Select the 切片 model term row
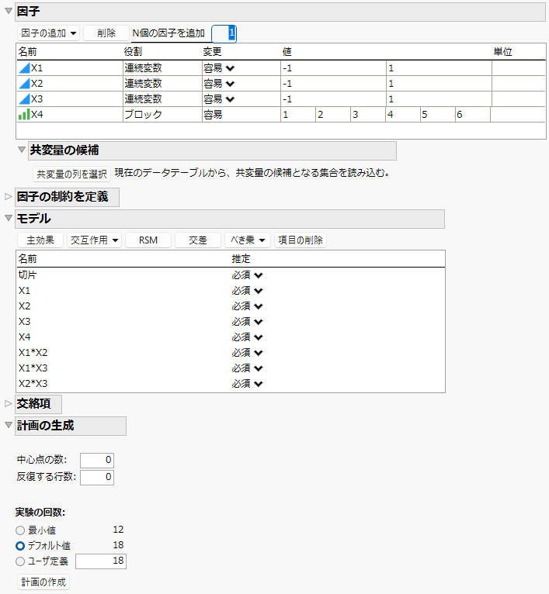Image resolution: width=549 pixels, height=594 pixels. (231, 275)
